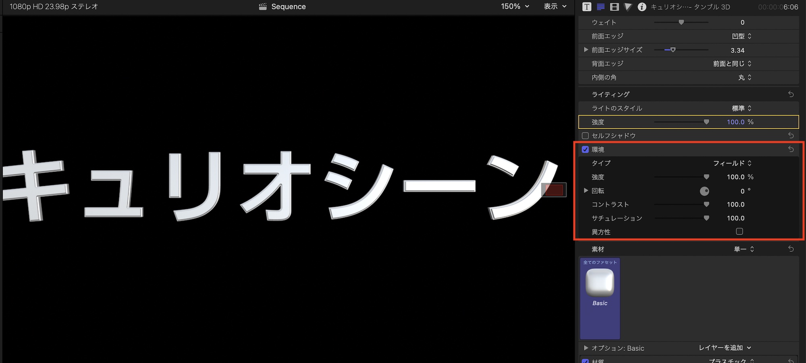Enable the セルフシャドウ checkbox
The width and height of the screenshot is (806, 363).
585,136
